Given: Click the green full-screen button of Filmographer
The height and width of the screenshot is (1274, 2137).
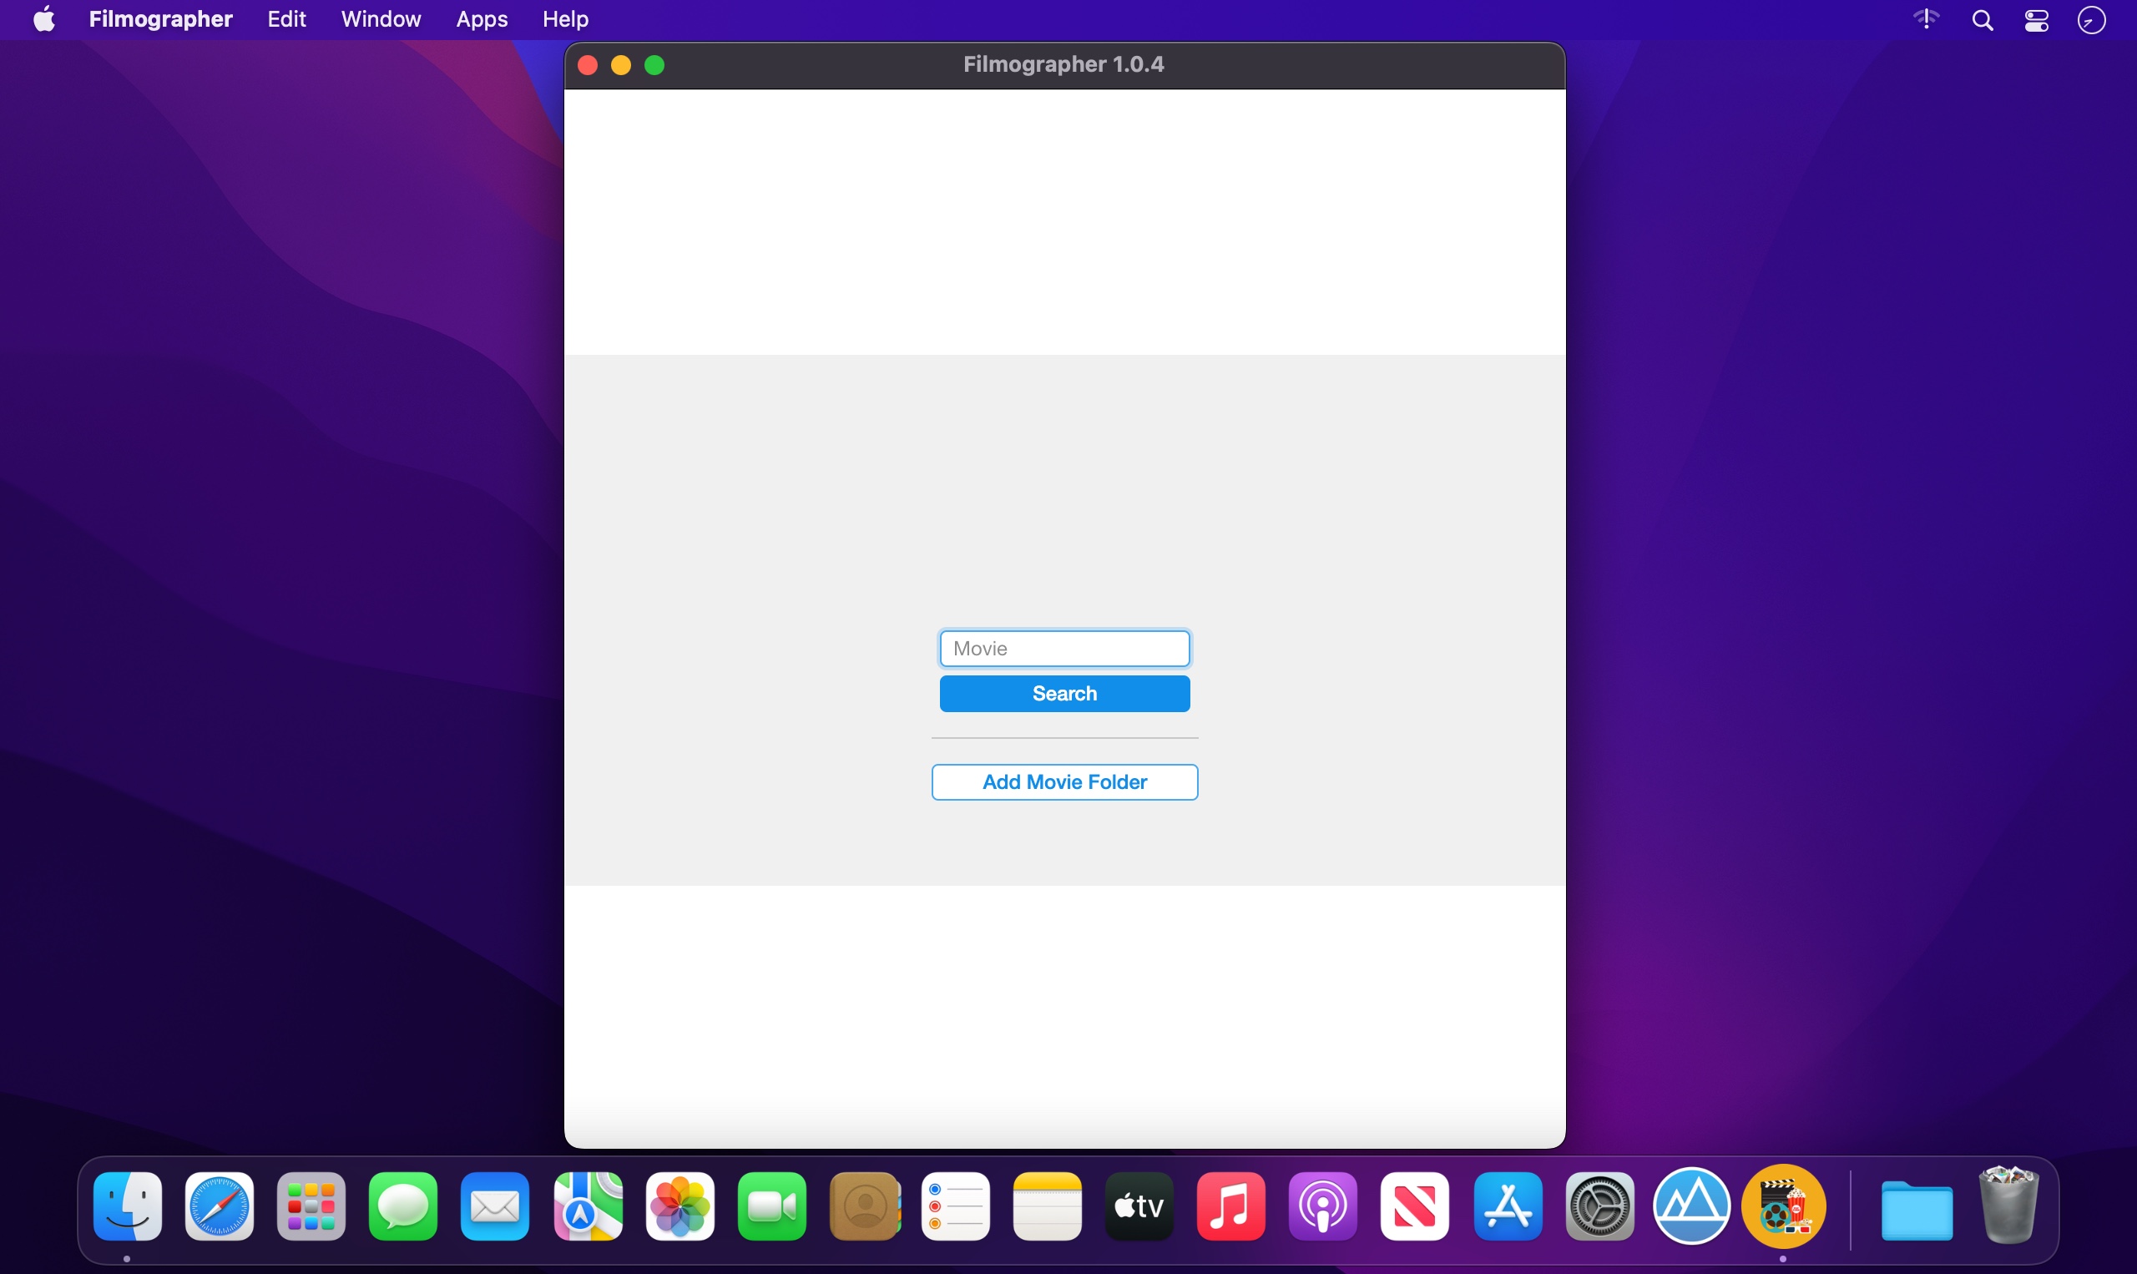Looking at the screenshot, I should coord(654,65).
